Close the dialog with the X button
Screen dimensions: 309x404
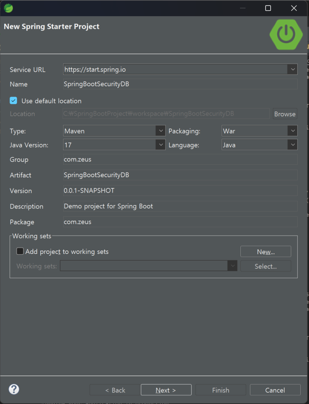(294, 8)
